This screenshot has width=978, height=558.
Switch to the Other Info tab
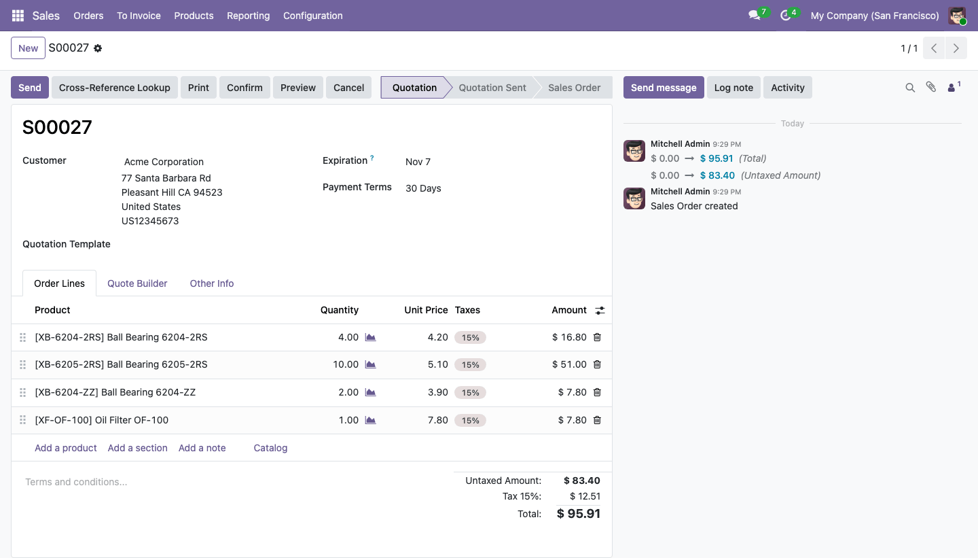(x=212, y=283)
